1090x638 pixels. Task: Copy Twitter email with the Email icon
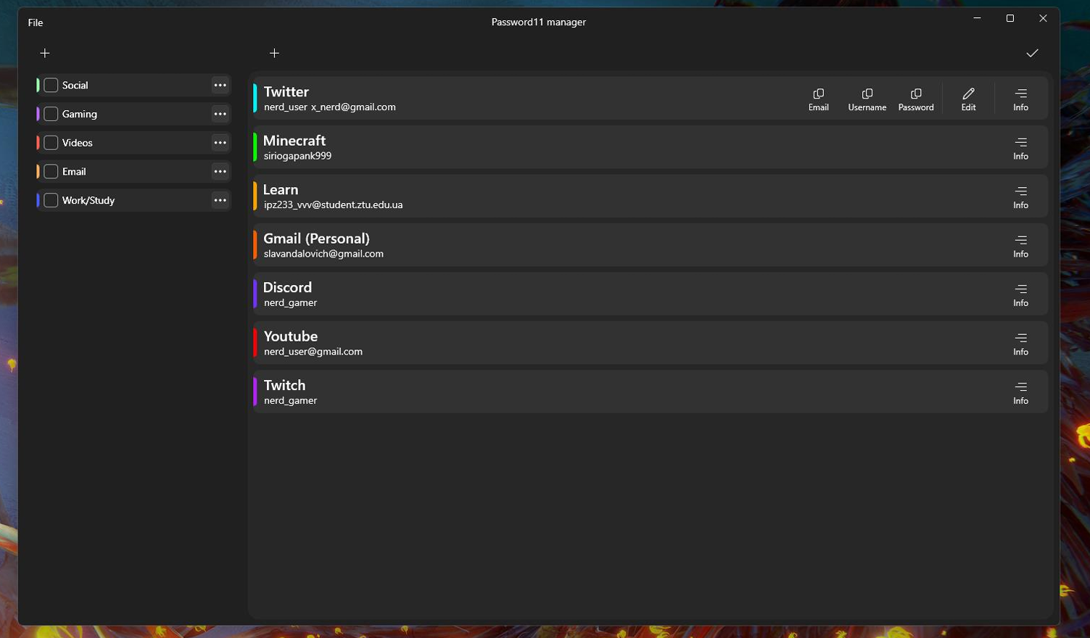click(x=818, y=99)
